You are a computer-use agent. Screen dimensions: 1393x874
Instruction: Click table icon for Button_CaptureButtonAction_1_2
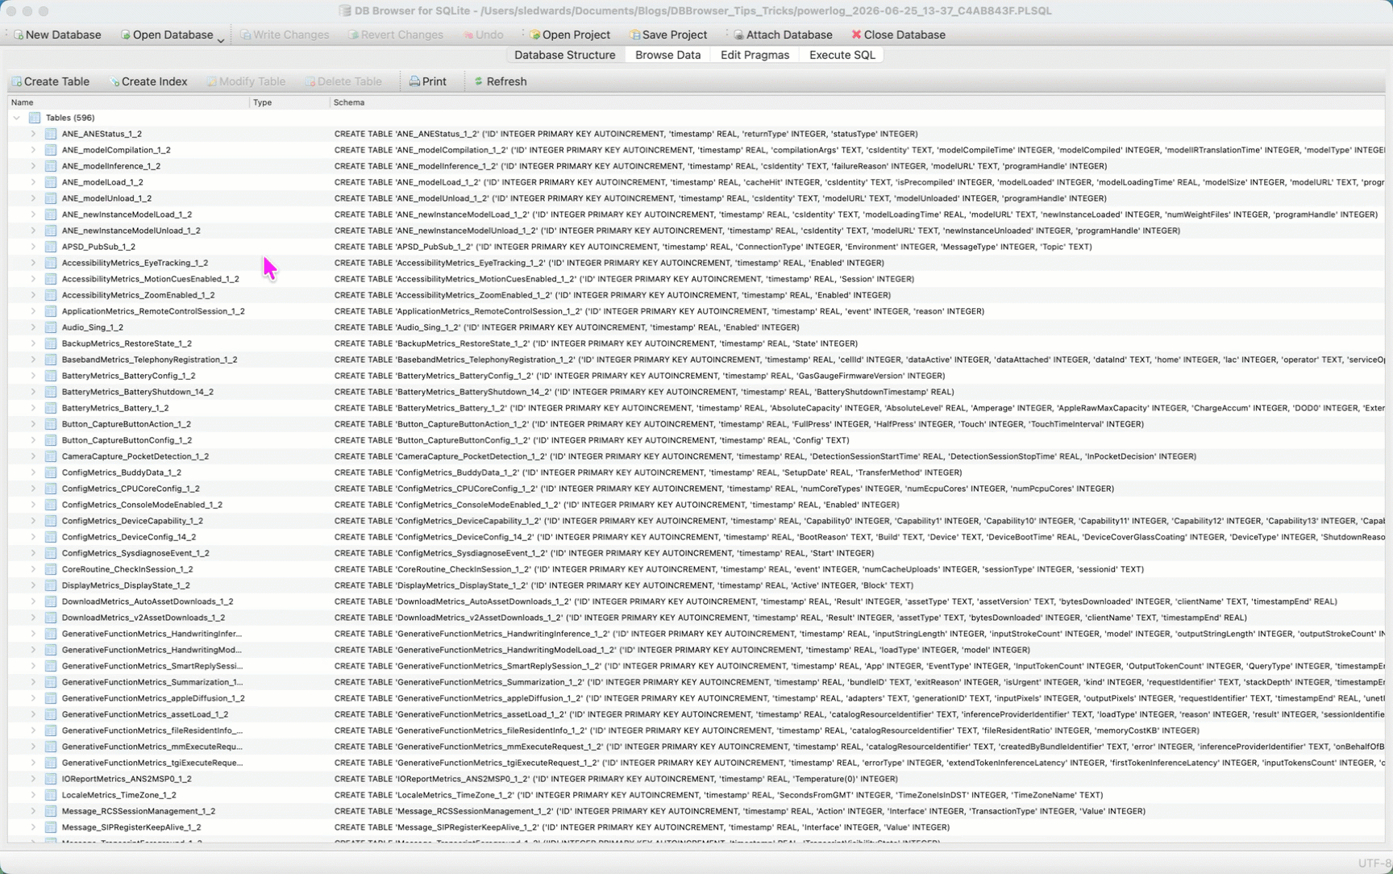pos(51,424)
